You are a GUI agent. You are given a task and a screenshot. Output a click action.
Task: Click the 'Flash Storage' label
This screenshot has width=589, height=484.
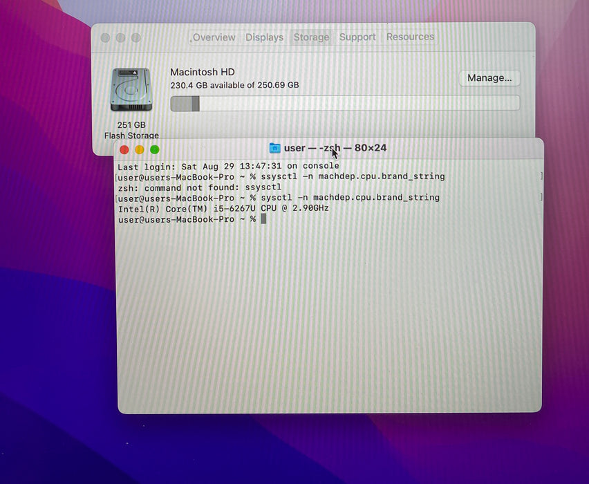[131, 136]
